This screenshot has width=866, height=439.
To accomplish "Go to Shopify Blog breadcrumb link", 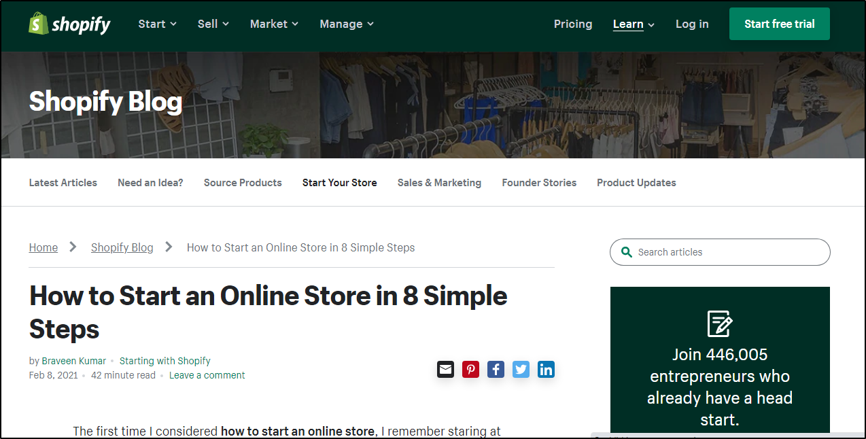I will [x=122, y=247].
